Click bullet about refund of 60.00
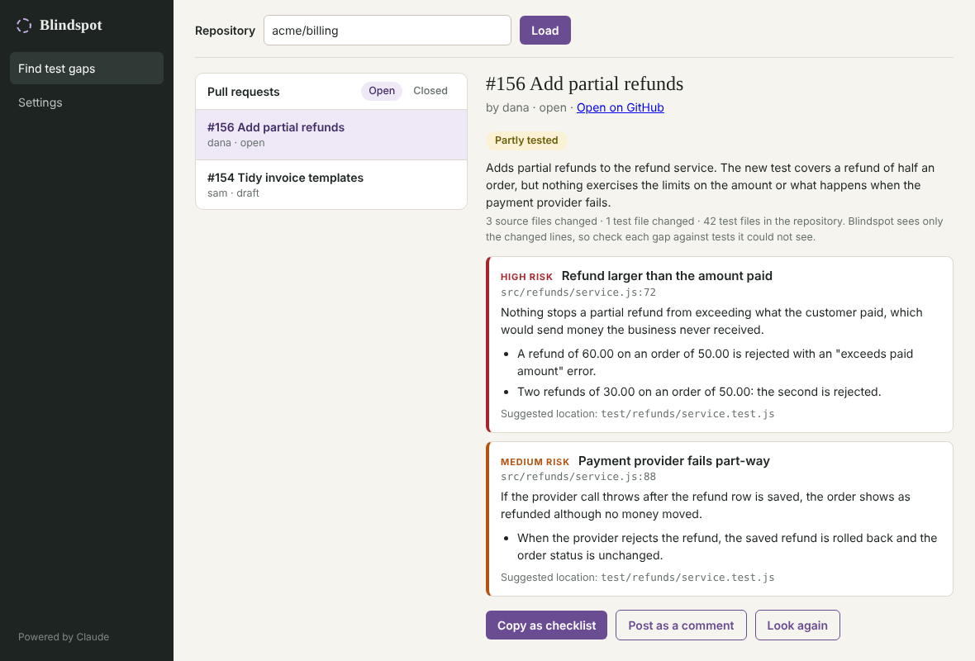 [x=715, y=363]
